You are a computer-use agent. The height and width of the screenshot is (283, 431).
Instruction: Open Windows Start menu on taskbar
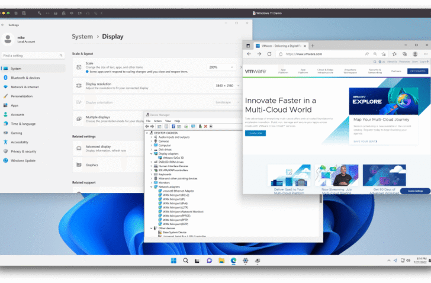click(x=173, y=261)
